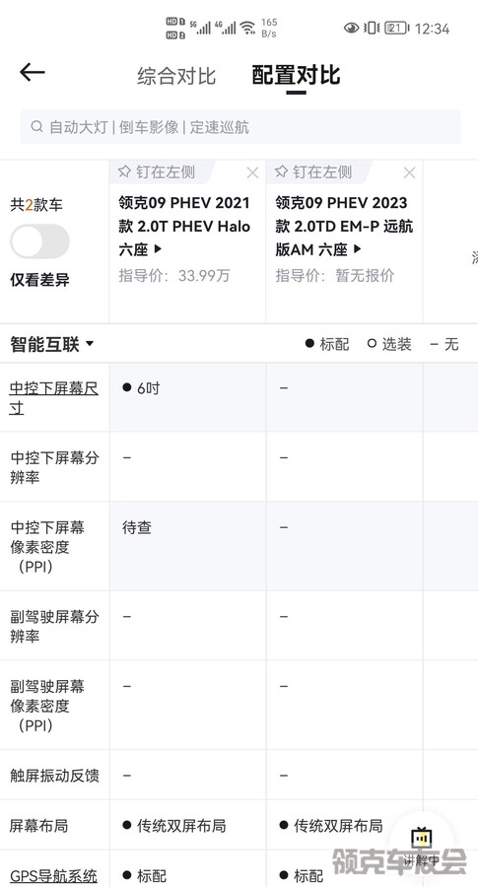Screen dimensions: 478x887
Task: Select the 配置对比 tab
Action: [x=296, y=75]
